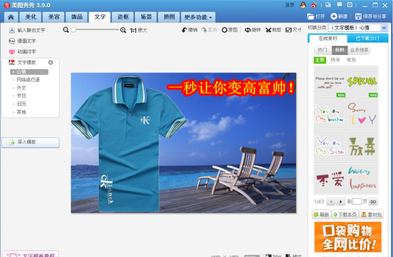This screenshot has height=257, width=393.
Task: Click the 撤销 undo button
Action: click(190, 30)
